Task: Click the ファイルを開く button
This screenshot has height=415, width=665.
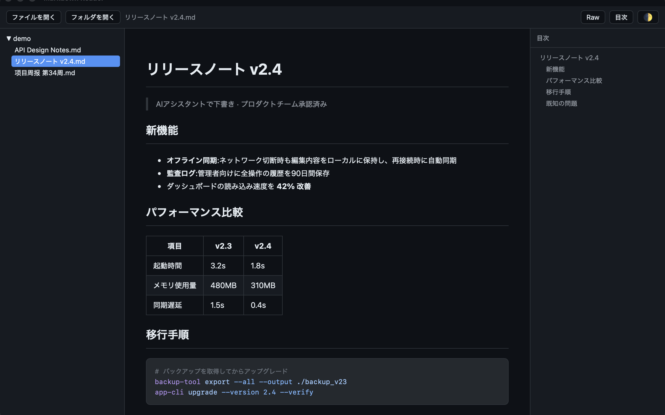Action: coord(34,17)
